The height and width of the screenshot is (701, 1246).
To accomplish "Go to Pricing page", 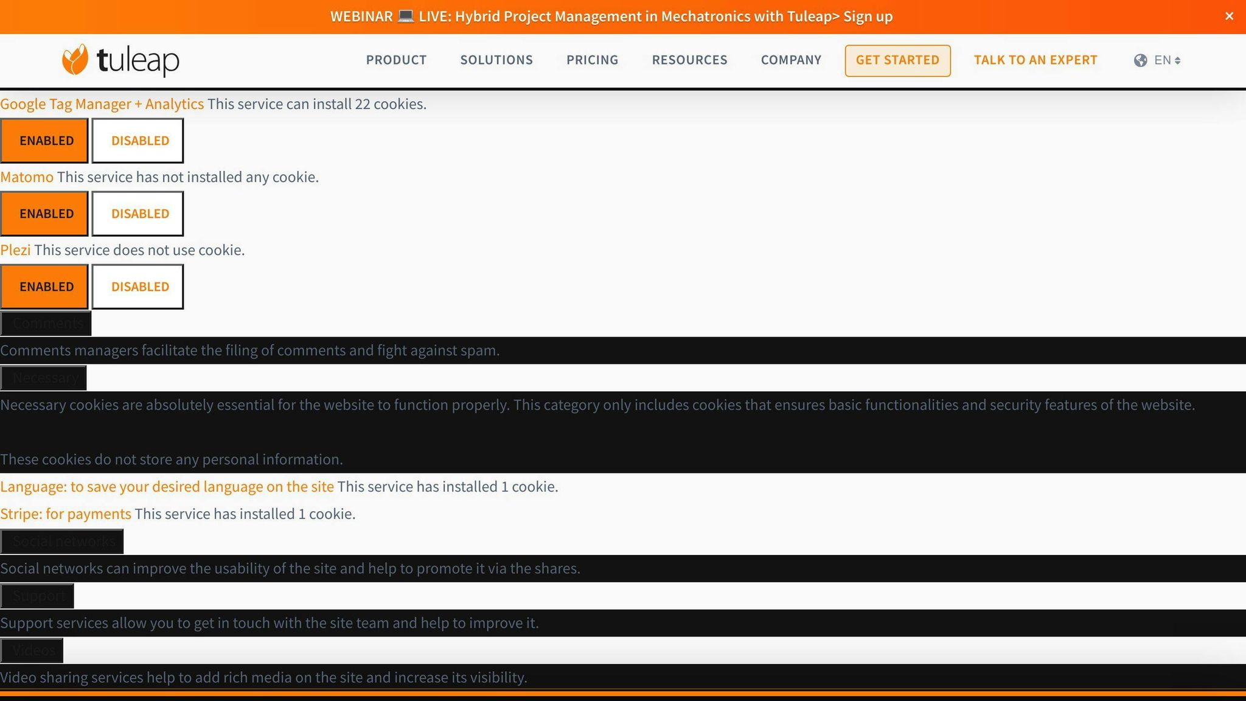I will (592, 60).
